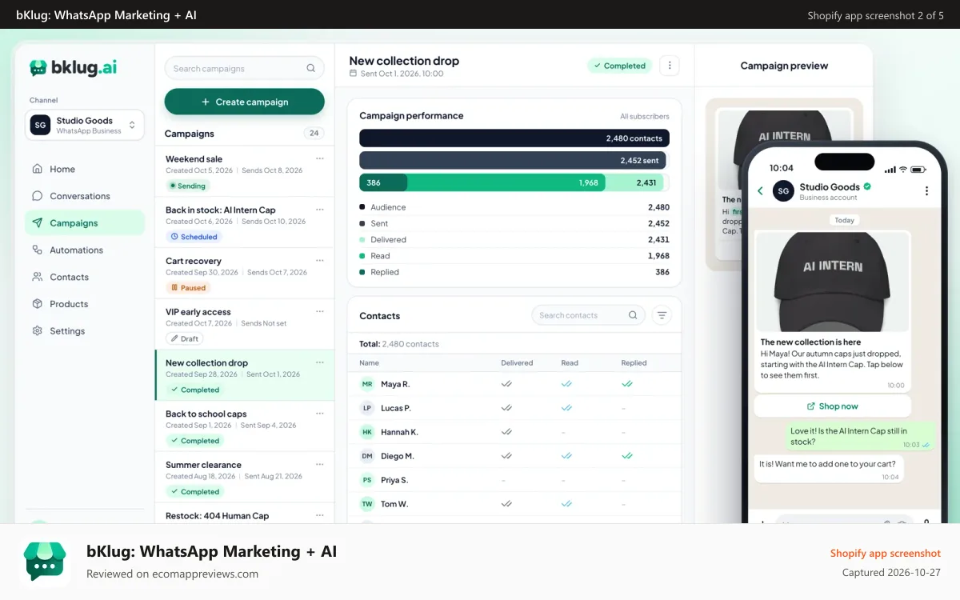
Task: Click the Sending status badge
Action: coord(187,186)
